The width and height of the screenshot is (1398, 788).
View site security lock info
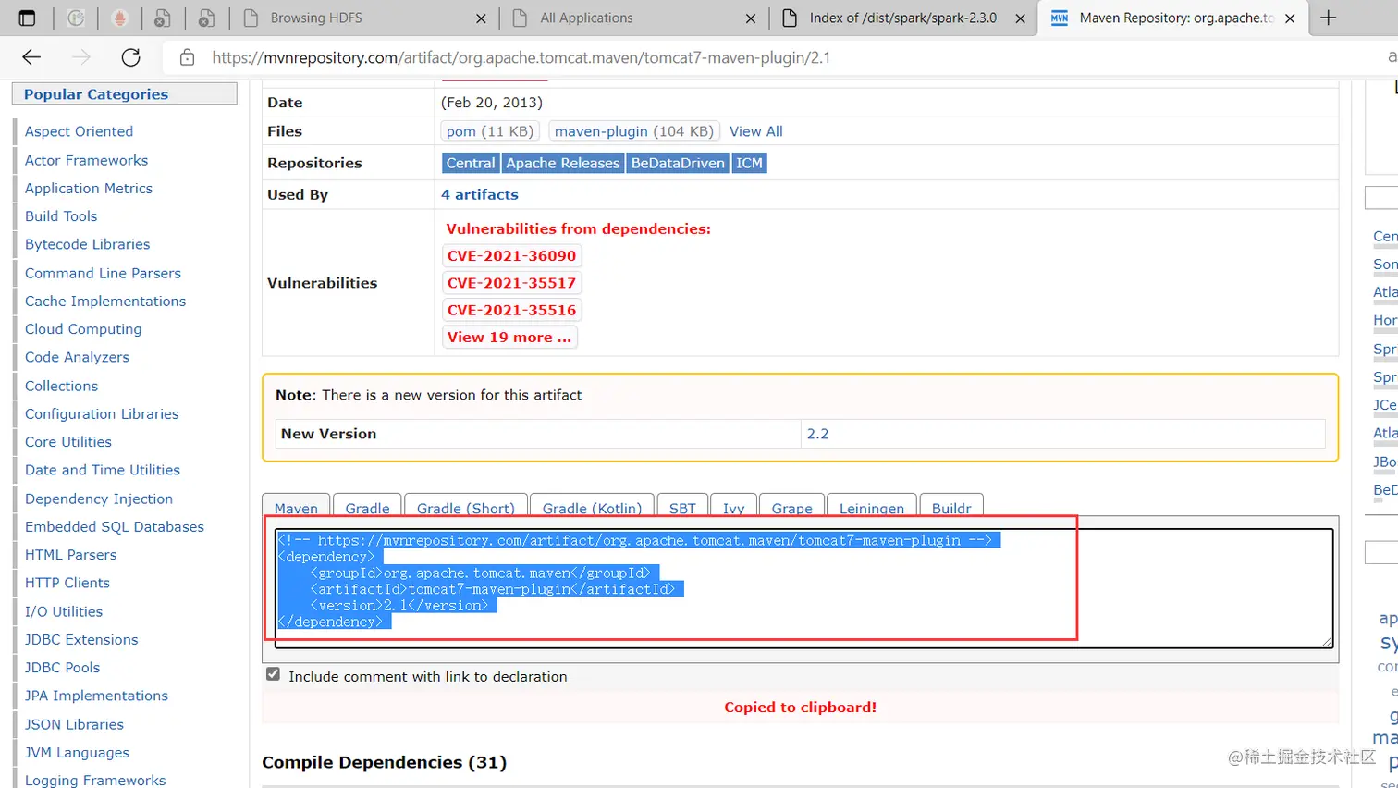pos(187,57)
